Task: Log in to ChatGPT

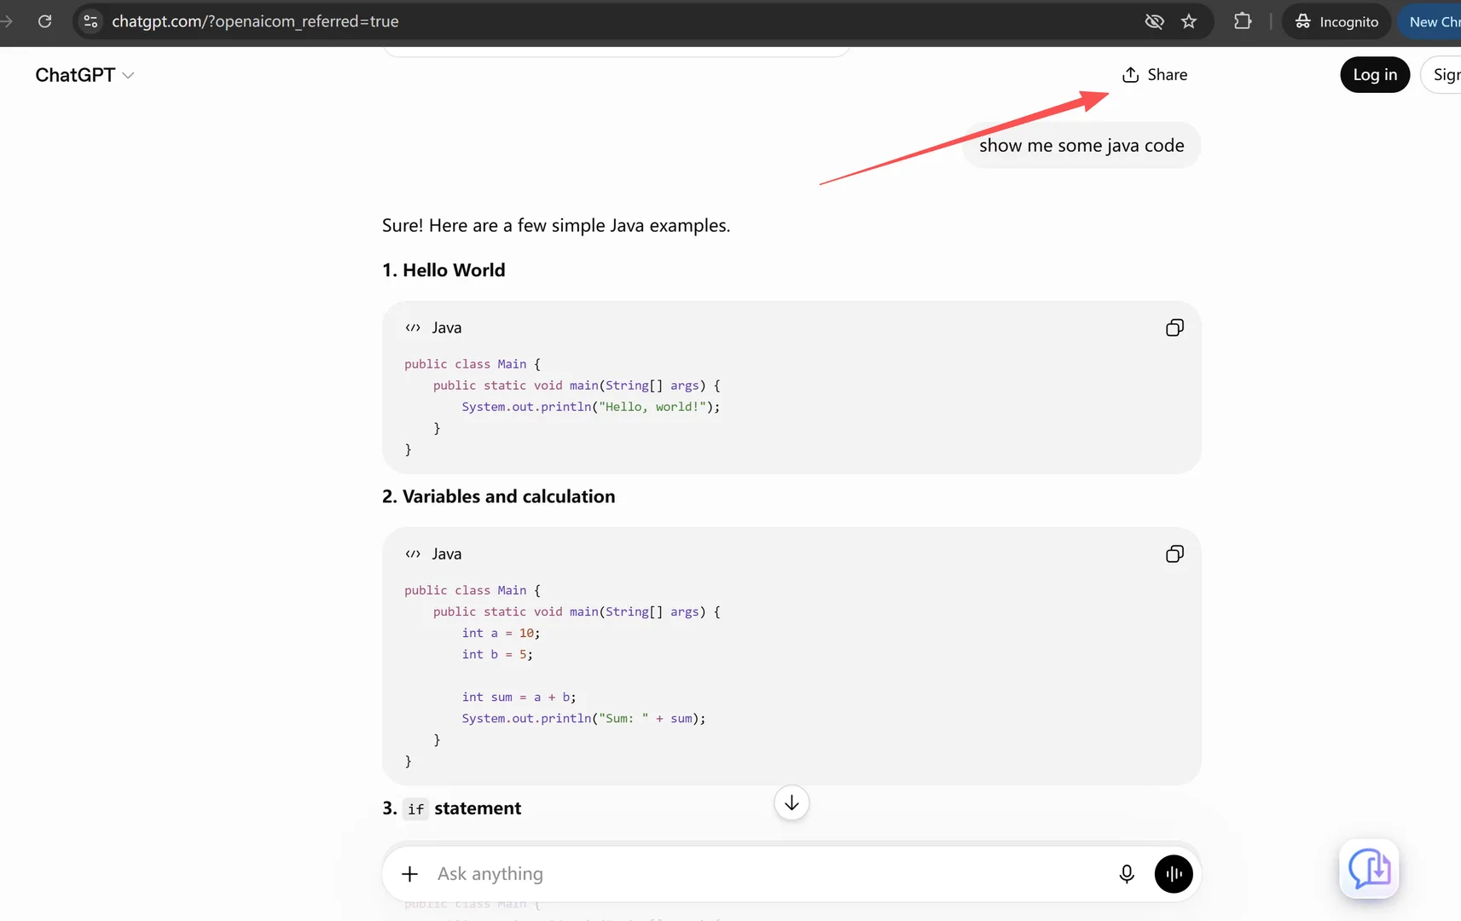Action: [1375, 75]
